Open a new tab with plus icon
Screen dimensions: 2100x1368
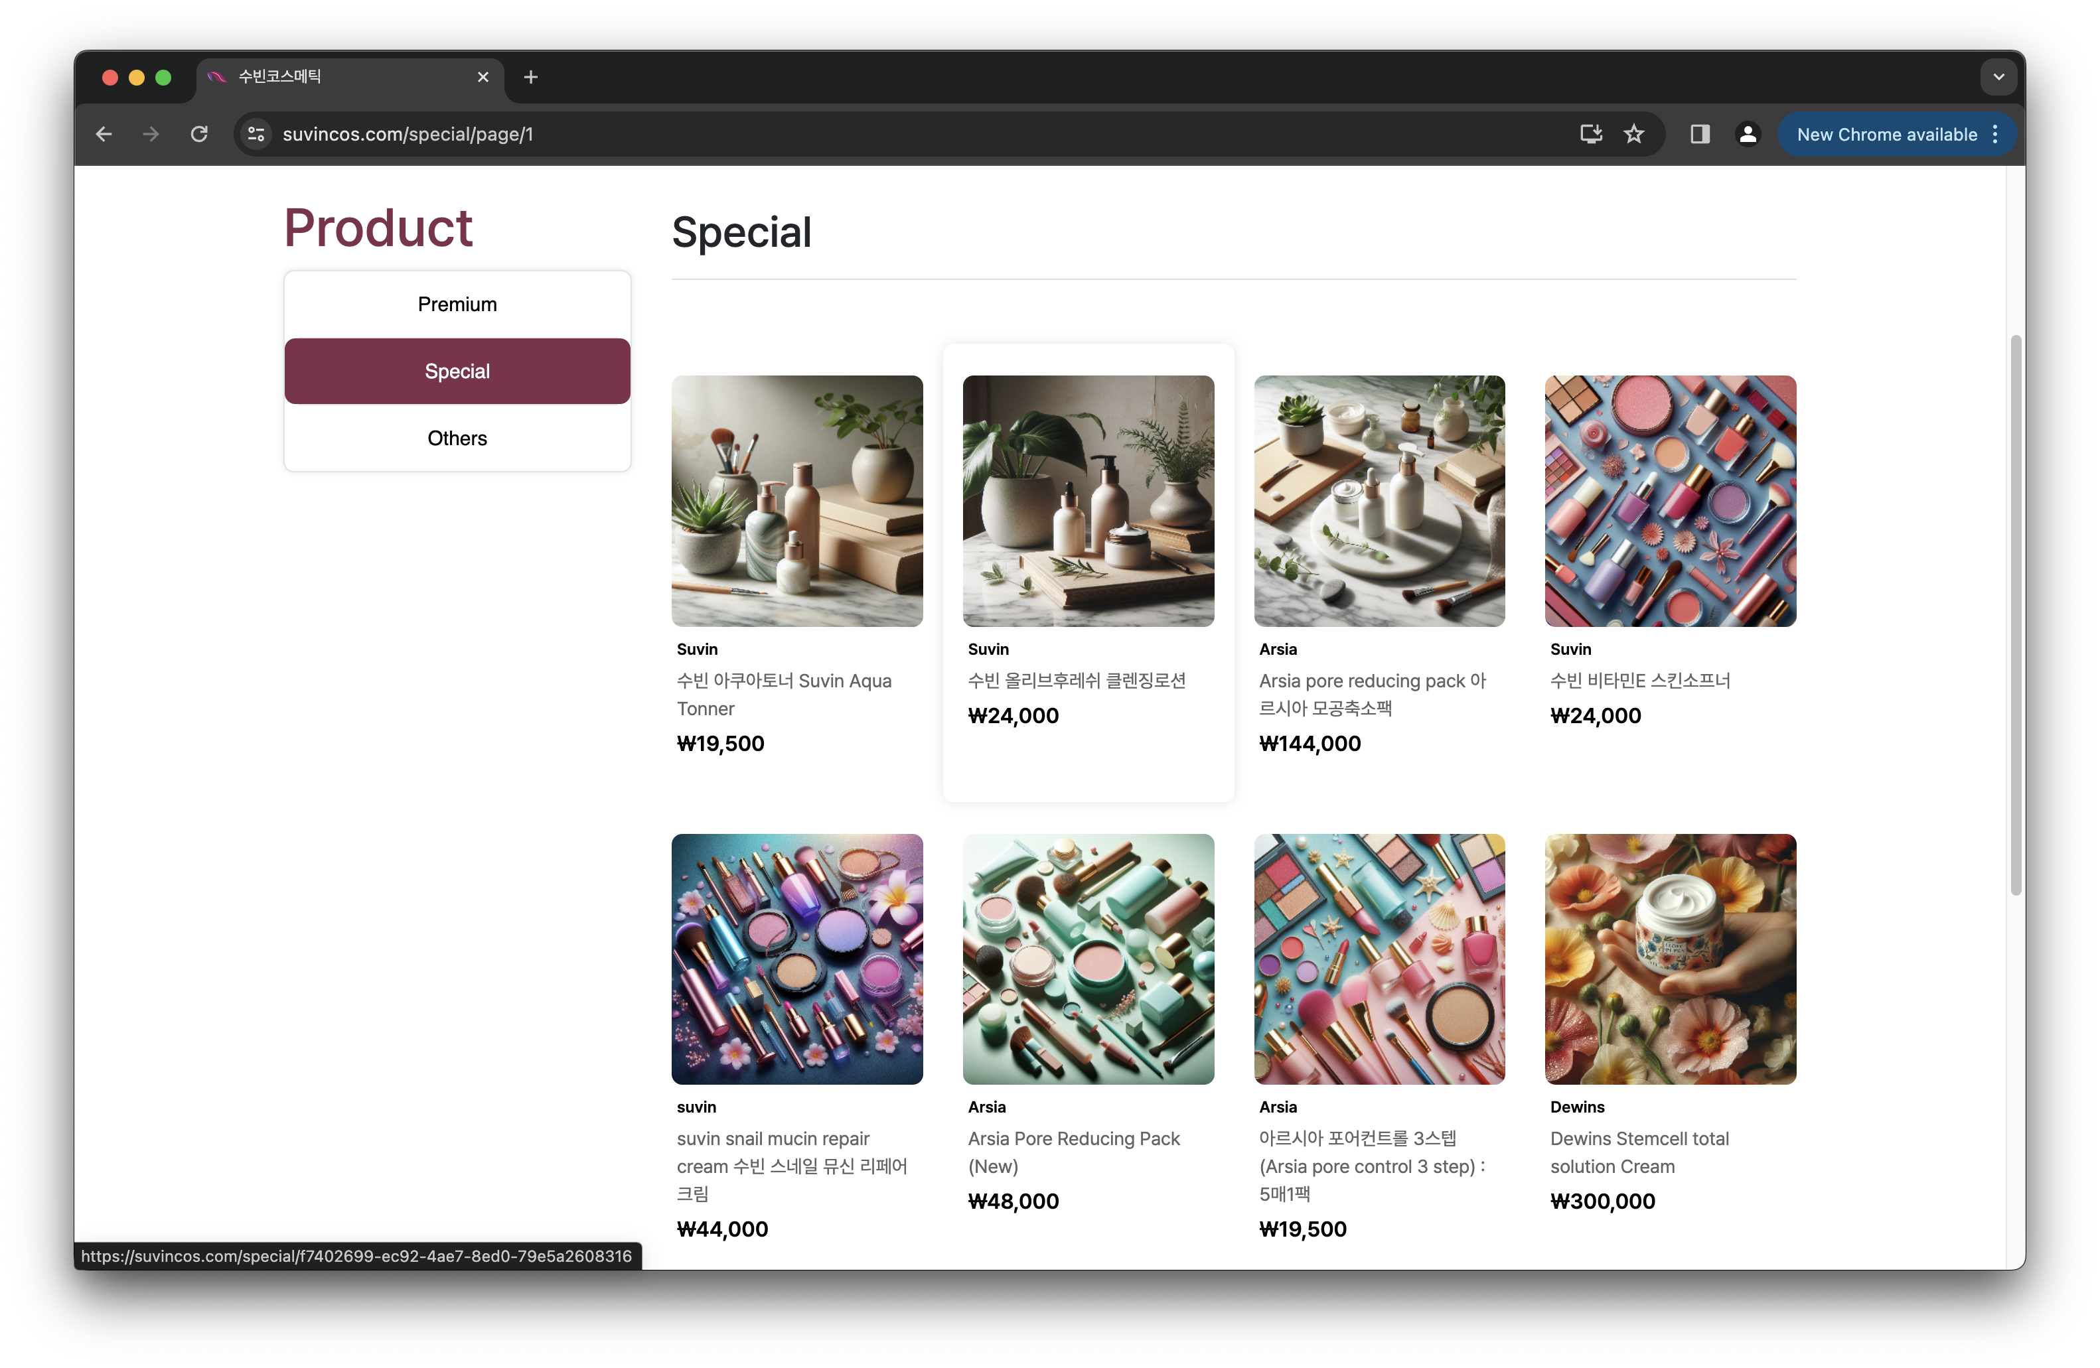530,78
